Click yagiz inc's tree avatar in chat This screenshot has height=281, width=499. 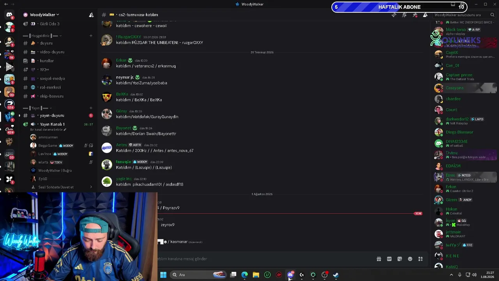pyautogui.click(x=106, y=181)
